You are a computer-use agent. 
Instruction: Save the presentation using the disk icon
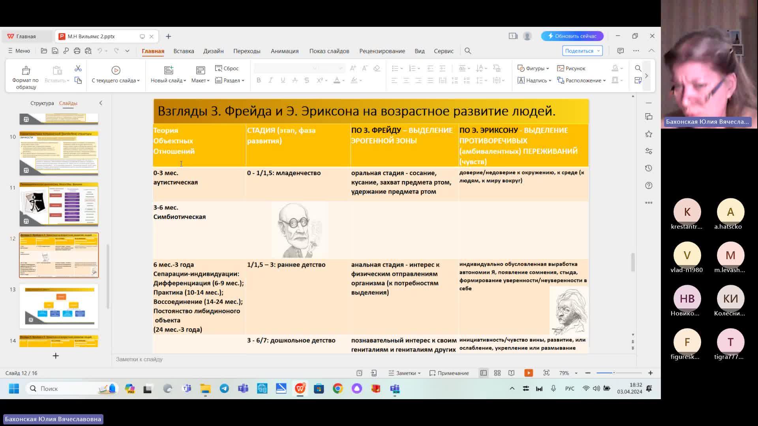55,51
